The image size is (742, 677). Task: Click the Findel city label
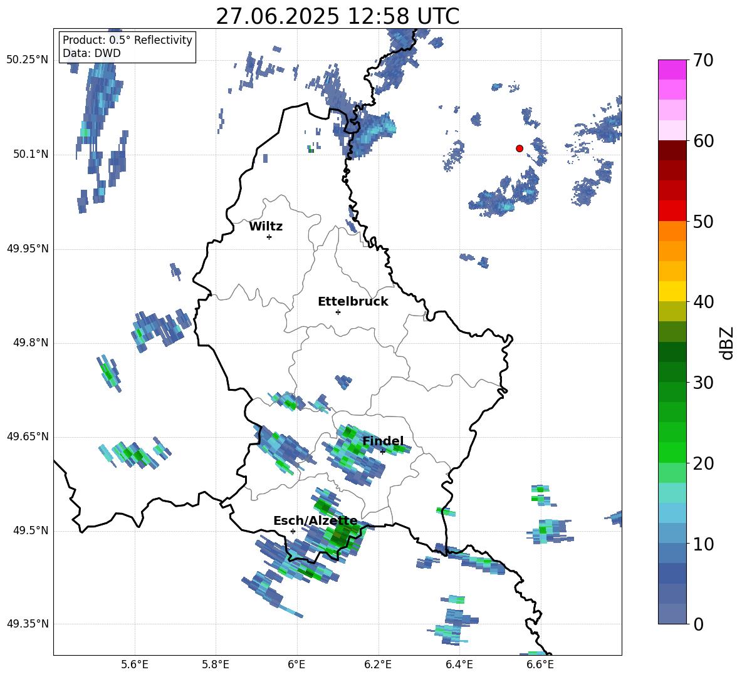tap(383, 441)
